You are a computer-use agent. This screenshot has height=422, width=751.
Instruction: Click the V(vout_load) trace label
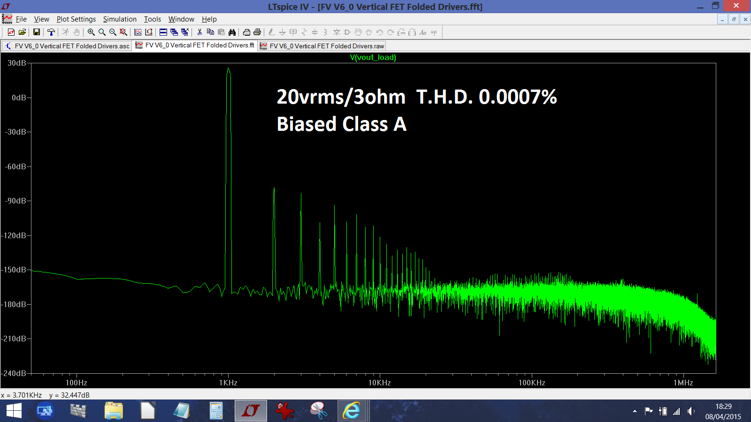pos(373,57)
